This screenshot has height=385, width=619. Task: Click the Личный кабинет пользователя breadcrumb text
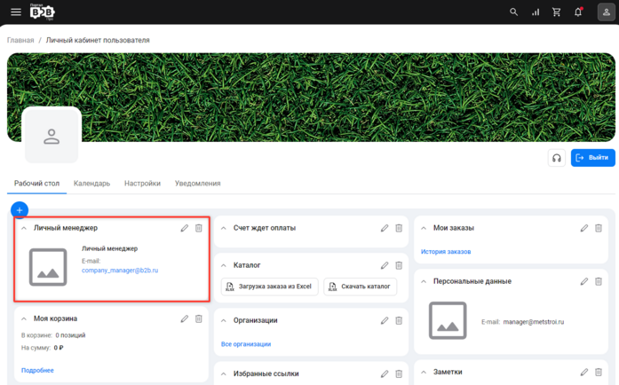coord(98,40)
